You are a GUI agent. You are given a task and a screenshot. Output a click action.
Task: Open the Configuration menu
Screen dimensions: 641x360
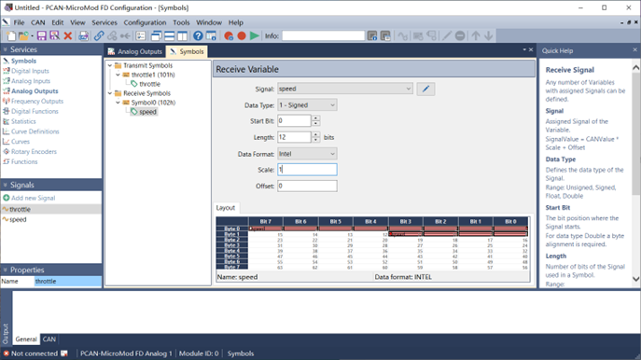click(x=145, y=22)
